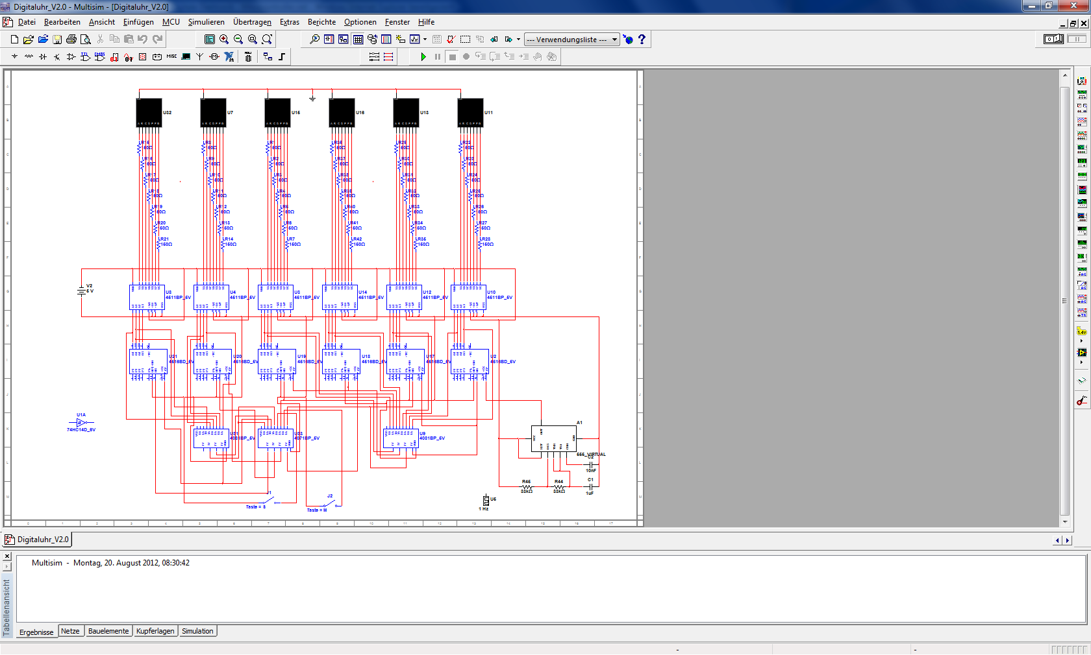Start the simulation with Run
Image resolution: width=1091 pixels, height=655 pixels.
[423, 57]
